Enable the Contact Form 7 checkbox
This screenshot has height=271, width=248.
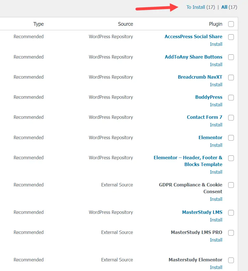[x=231, y=118]
